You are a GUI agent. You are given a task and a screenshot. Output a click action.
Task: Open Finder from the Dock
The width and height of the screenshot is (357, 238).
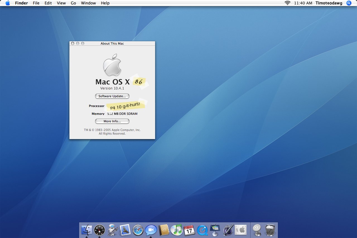87,230
